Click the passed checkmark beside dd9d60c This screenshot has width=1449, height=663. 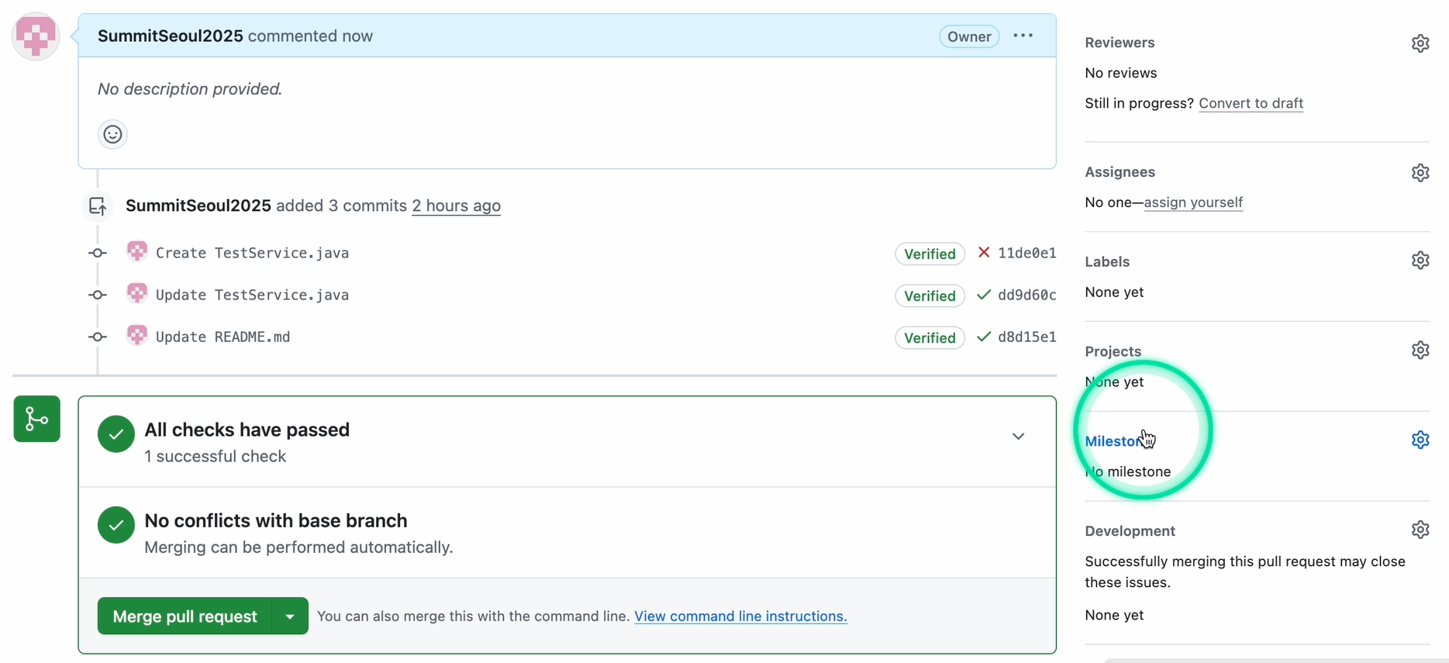[x=984, y=295]
